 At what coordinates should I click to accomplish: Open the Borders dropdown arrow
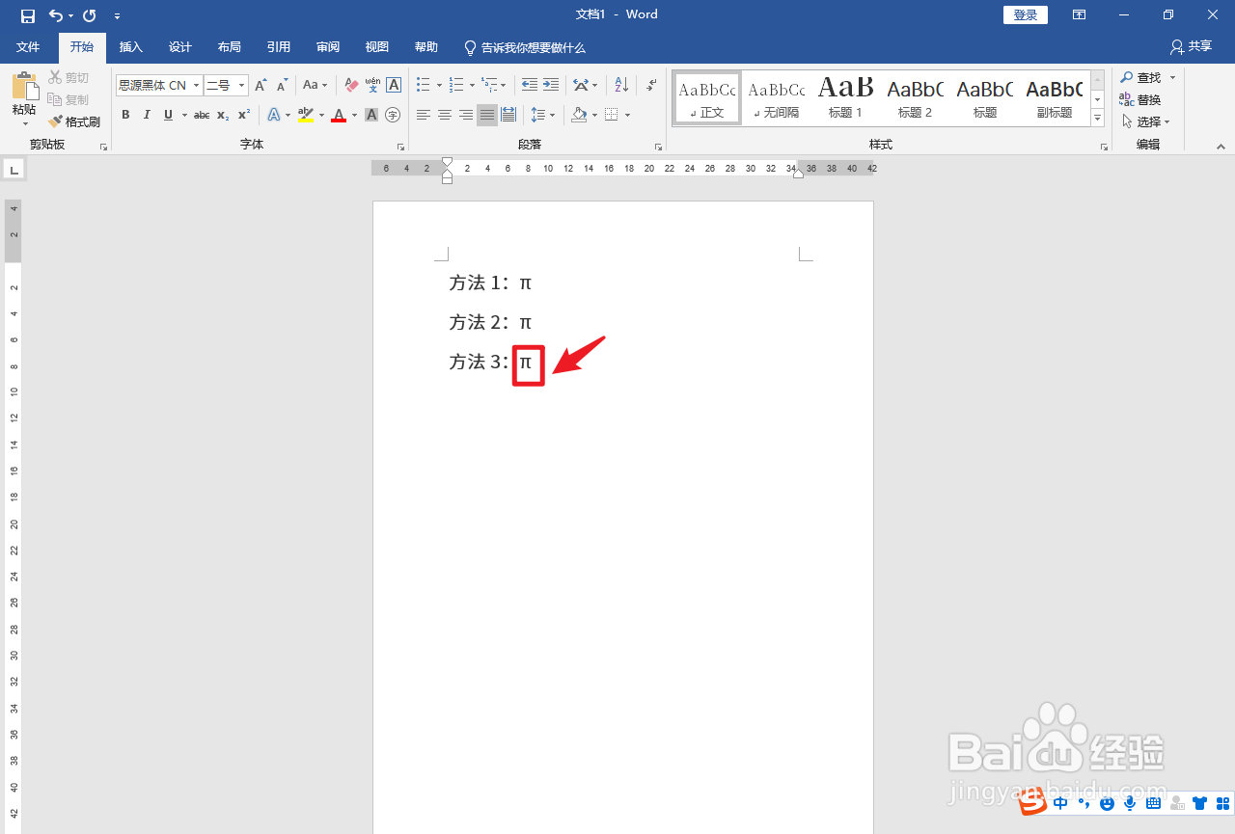point(627,115)
